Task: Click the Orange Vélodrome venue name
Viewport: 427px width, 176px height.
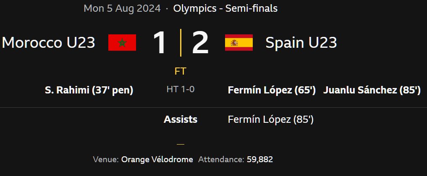Action: point(157,159)
